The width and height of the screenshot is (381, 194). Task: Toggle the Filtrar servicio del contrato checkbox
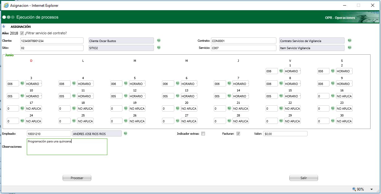[22, 33]
